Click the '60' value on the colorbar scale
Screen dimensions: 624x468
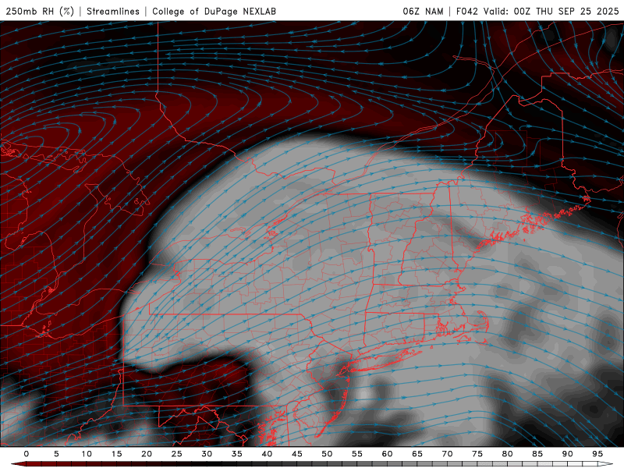pos(387,454)
